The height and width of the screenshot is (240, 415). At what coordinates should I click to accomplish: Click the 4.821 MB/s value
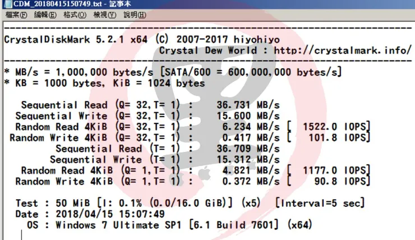pyautogui.click(x=251, y=170)
